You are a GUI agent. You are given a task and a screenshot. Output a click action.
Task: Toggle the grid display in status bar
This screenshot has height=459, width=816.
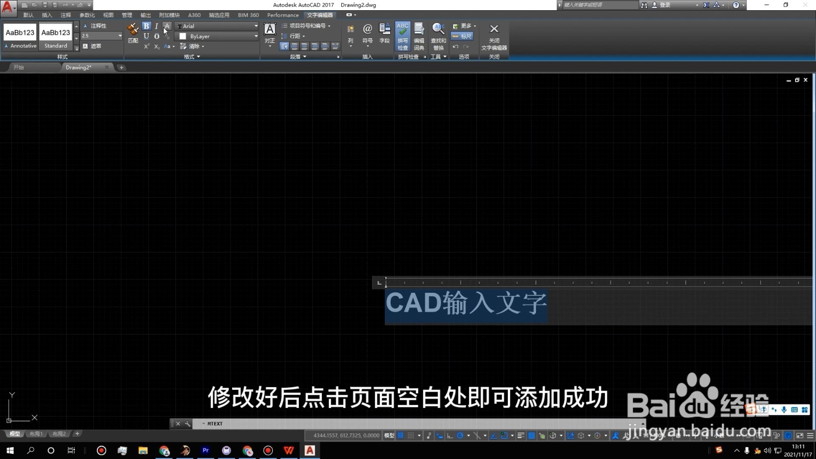(401, 436)
